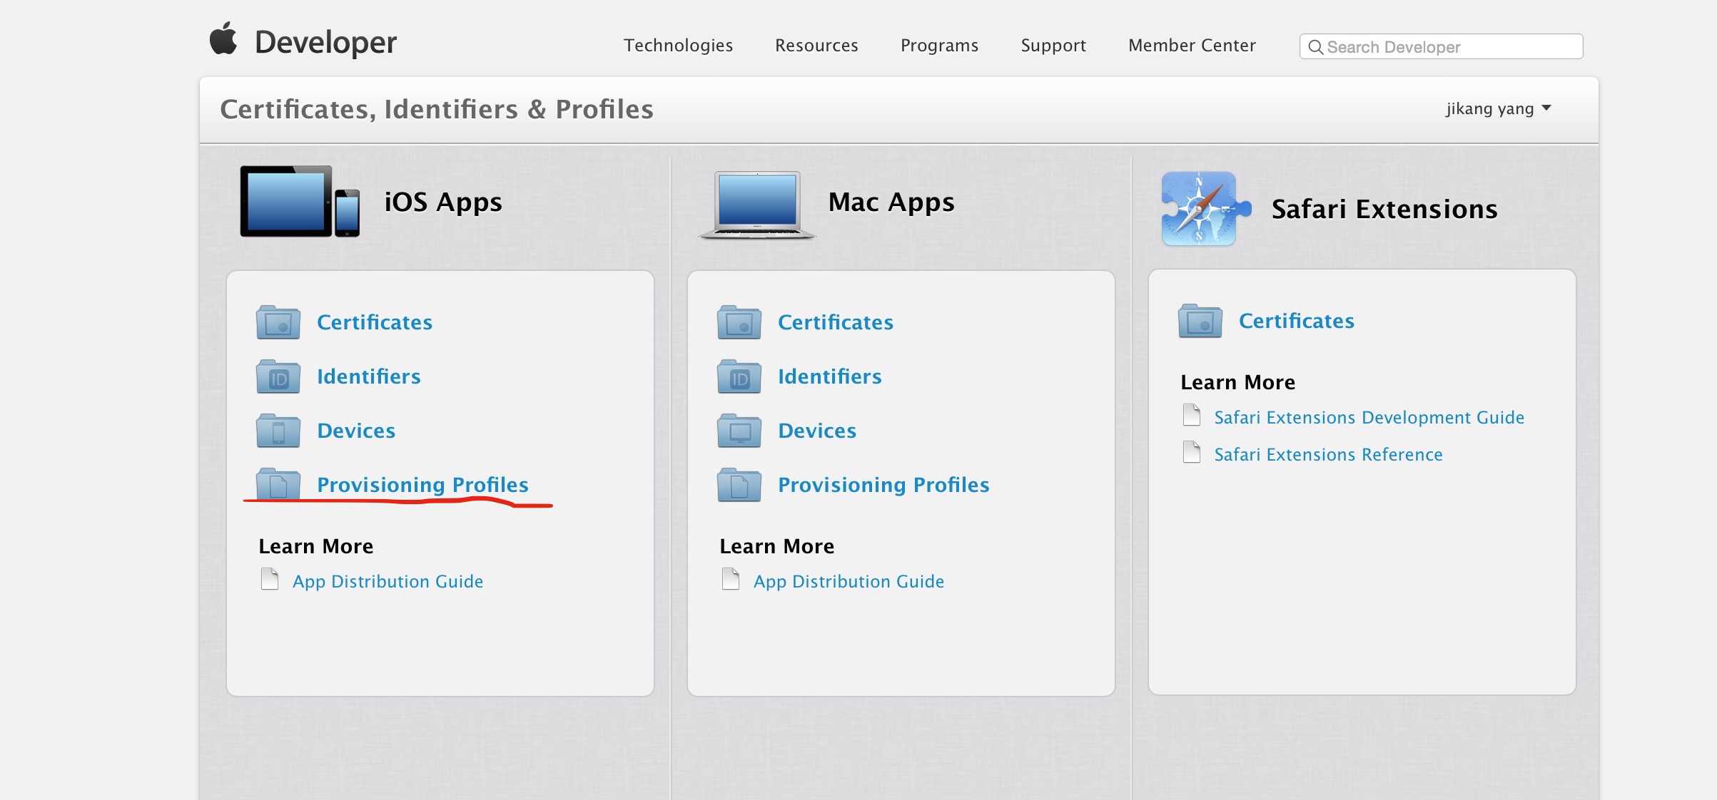Open the Technologies menu item
Image resolution: width=1717 pixels, height=800 pixels.
tap(678, 43)
